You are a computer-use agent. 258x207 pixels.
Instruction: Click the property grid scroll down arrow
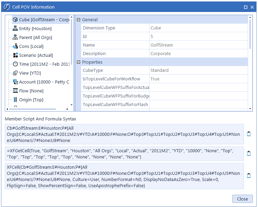pos(250,108)
